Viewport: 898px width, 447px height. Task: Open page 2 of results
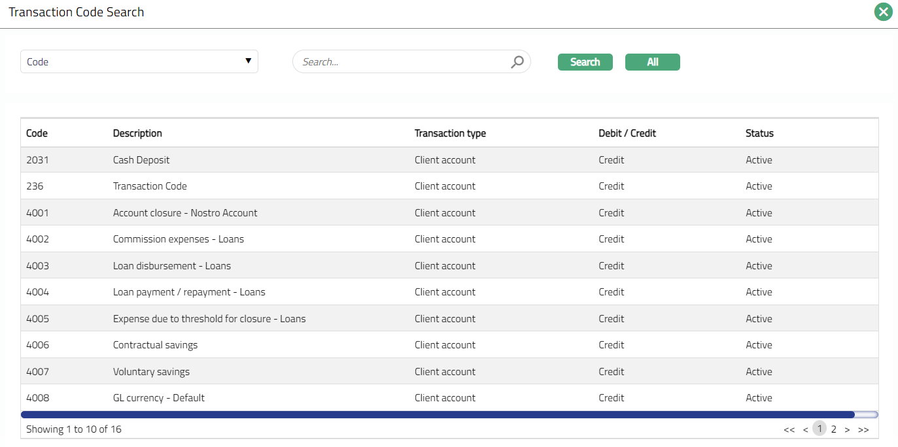pos(833,429)
